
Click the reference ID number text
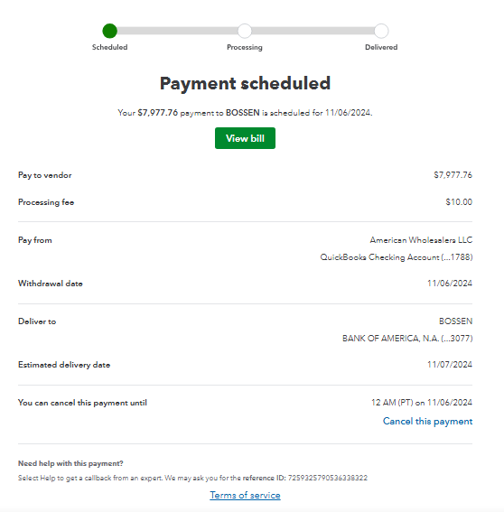328,478
